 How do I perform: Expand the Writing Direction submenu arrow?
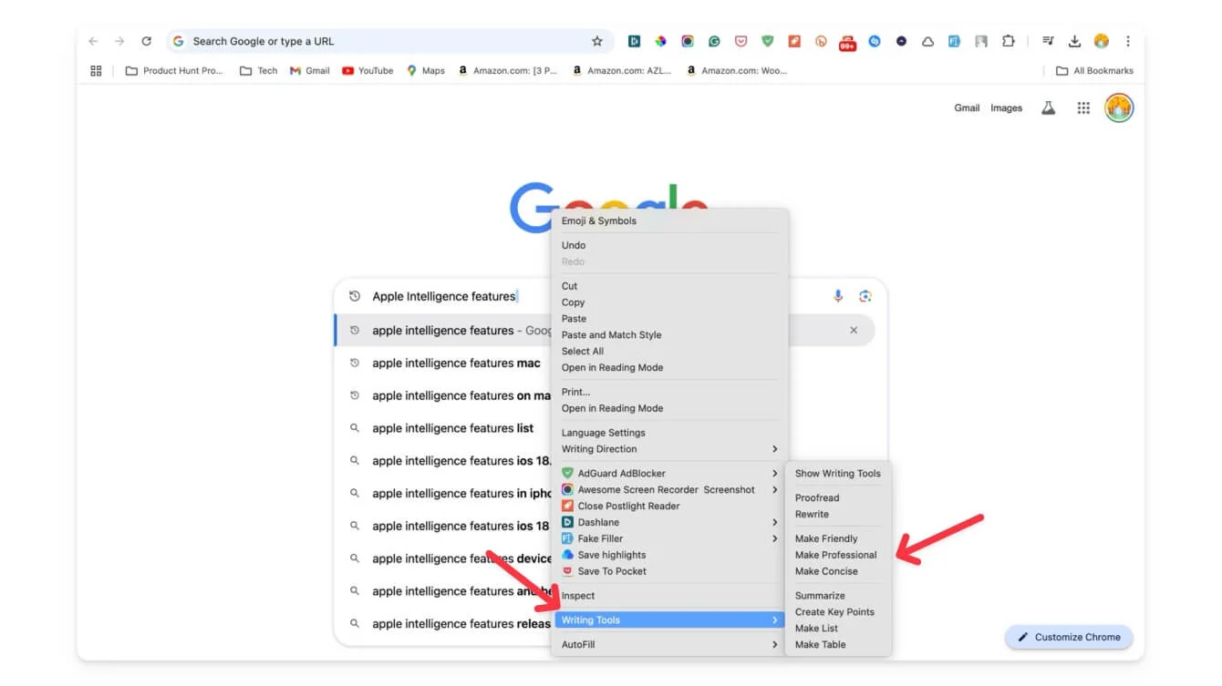774,449
